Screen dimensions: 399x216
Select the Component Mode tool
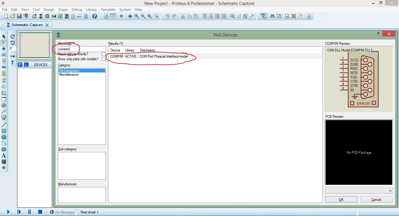[x=4, y=43]
